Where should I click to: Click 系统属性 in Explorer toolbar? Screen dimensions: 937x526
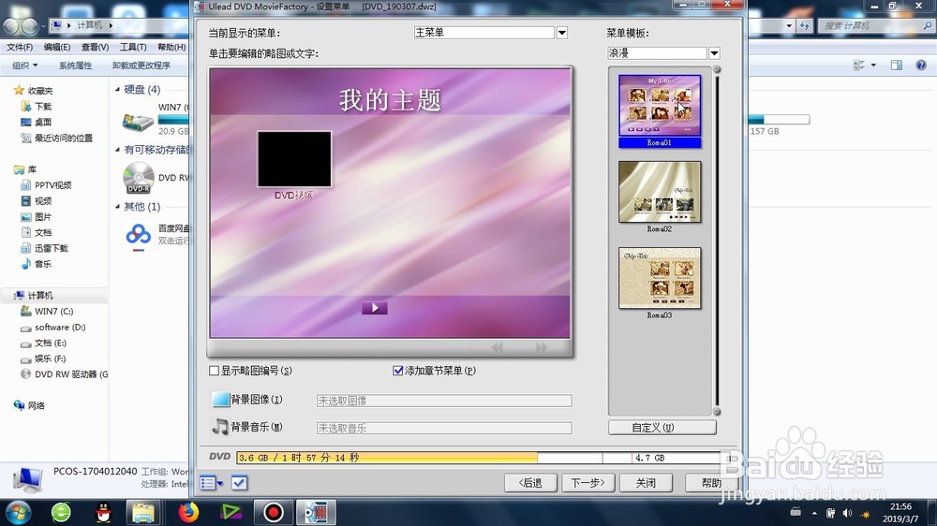[75, 66]
